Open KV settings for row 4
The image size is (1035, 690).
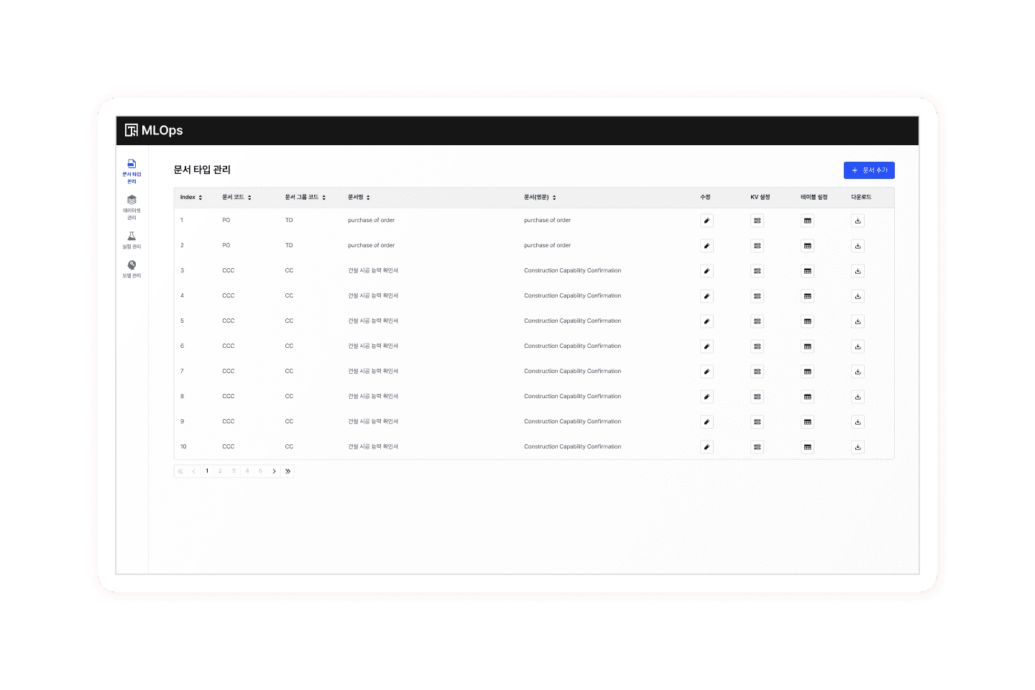pyautogui.click(x=758, y=296)
